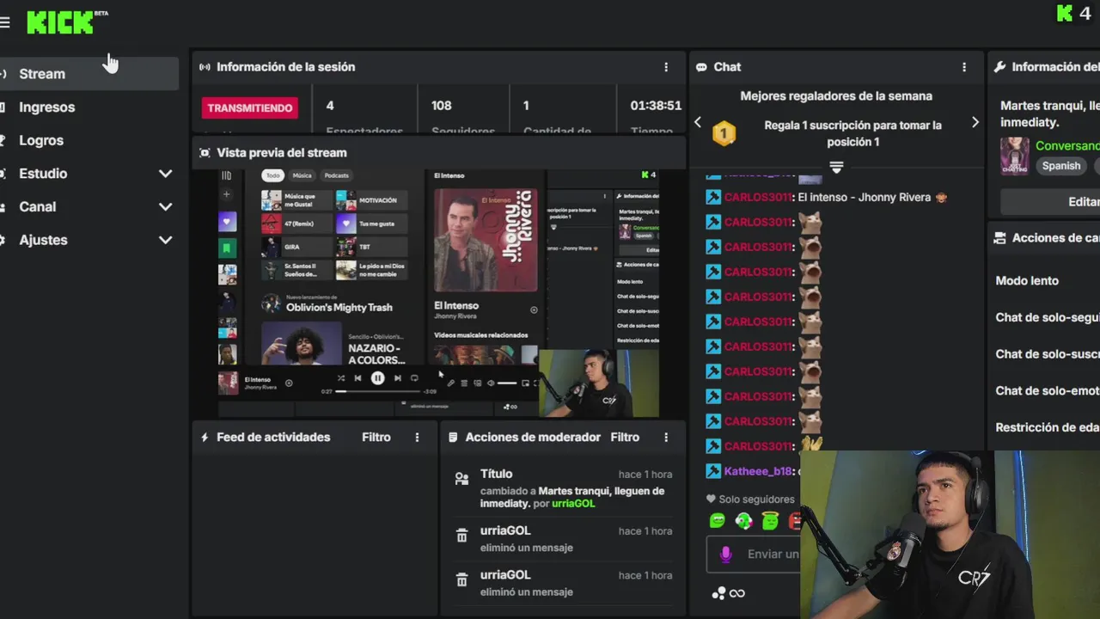The width and height of the screenshot is (1100, 619).
Task: Click the Solo seguidores text
Action: pyautogui.click(x=757, y=499)
